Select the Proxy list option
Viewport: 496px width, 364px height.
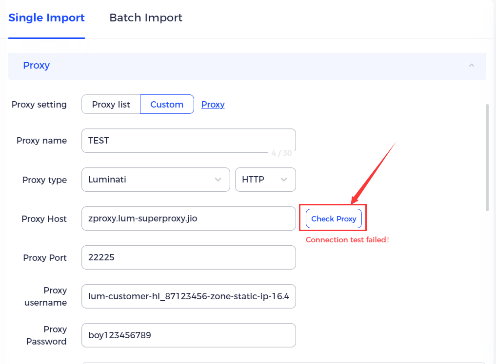pos(111,104)
